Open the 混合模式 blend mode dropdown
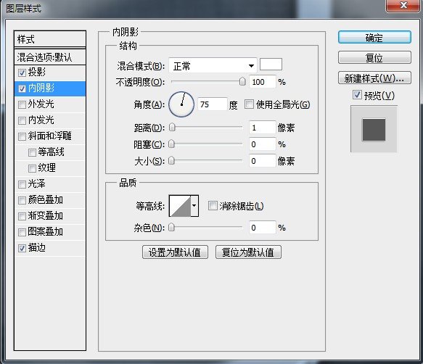This screenshot has height=364, width=423. (x=213, y=65)
